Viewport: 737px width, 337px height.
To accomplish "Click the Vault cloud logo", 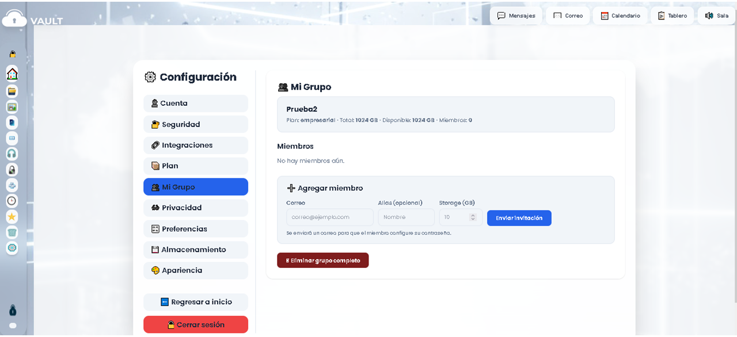I will point(14,18).
